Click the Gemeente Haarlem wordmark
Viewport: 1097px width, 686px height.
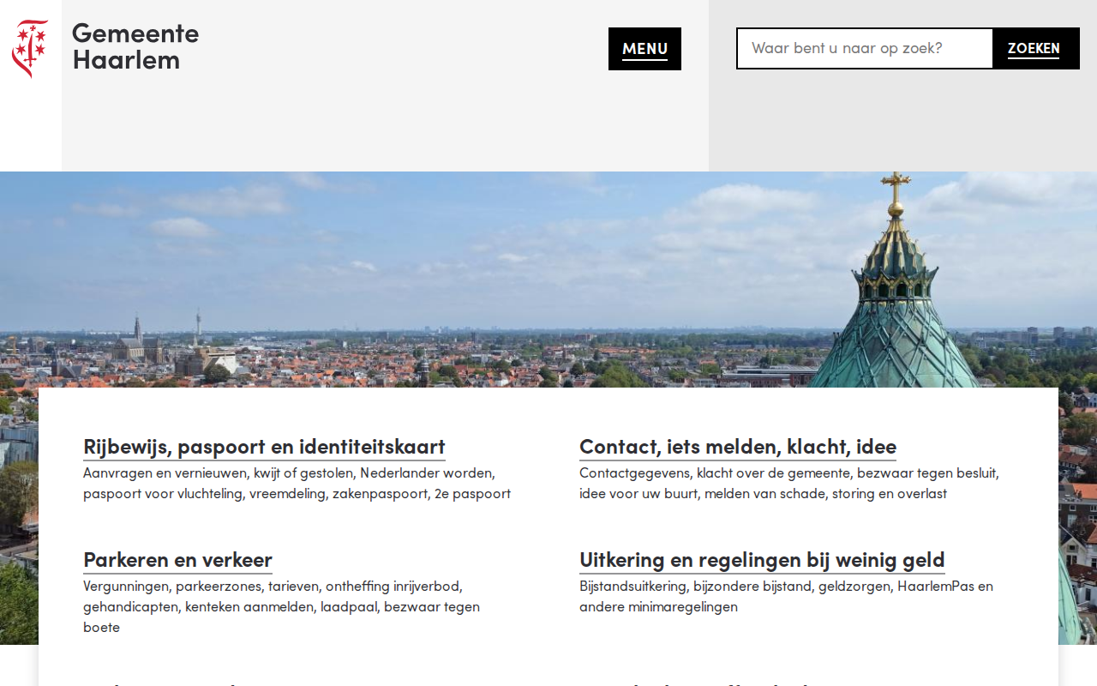pyautogui.click(x=135, y=46)
